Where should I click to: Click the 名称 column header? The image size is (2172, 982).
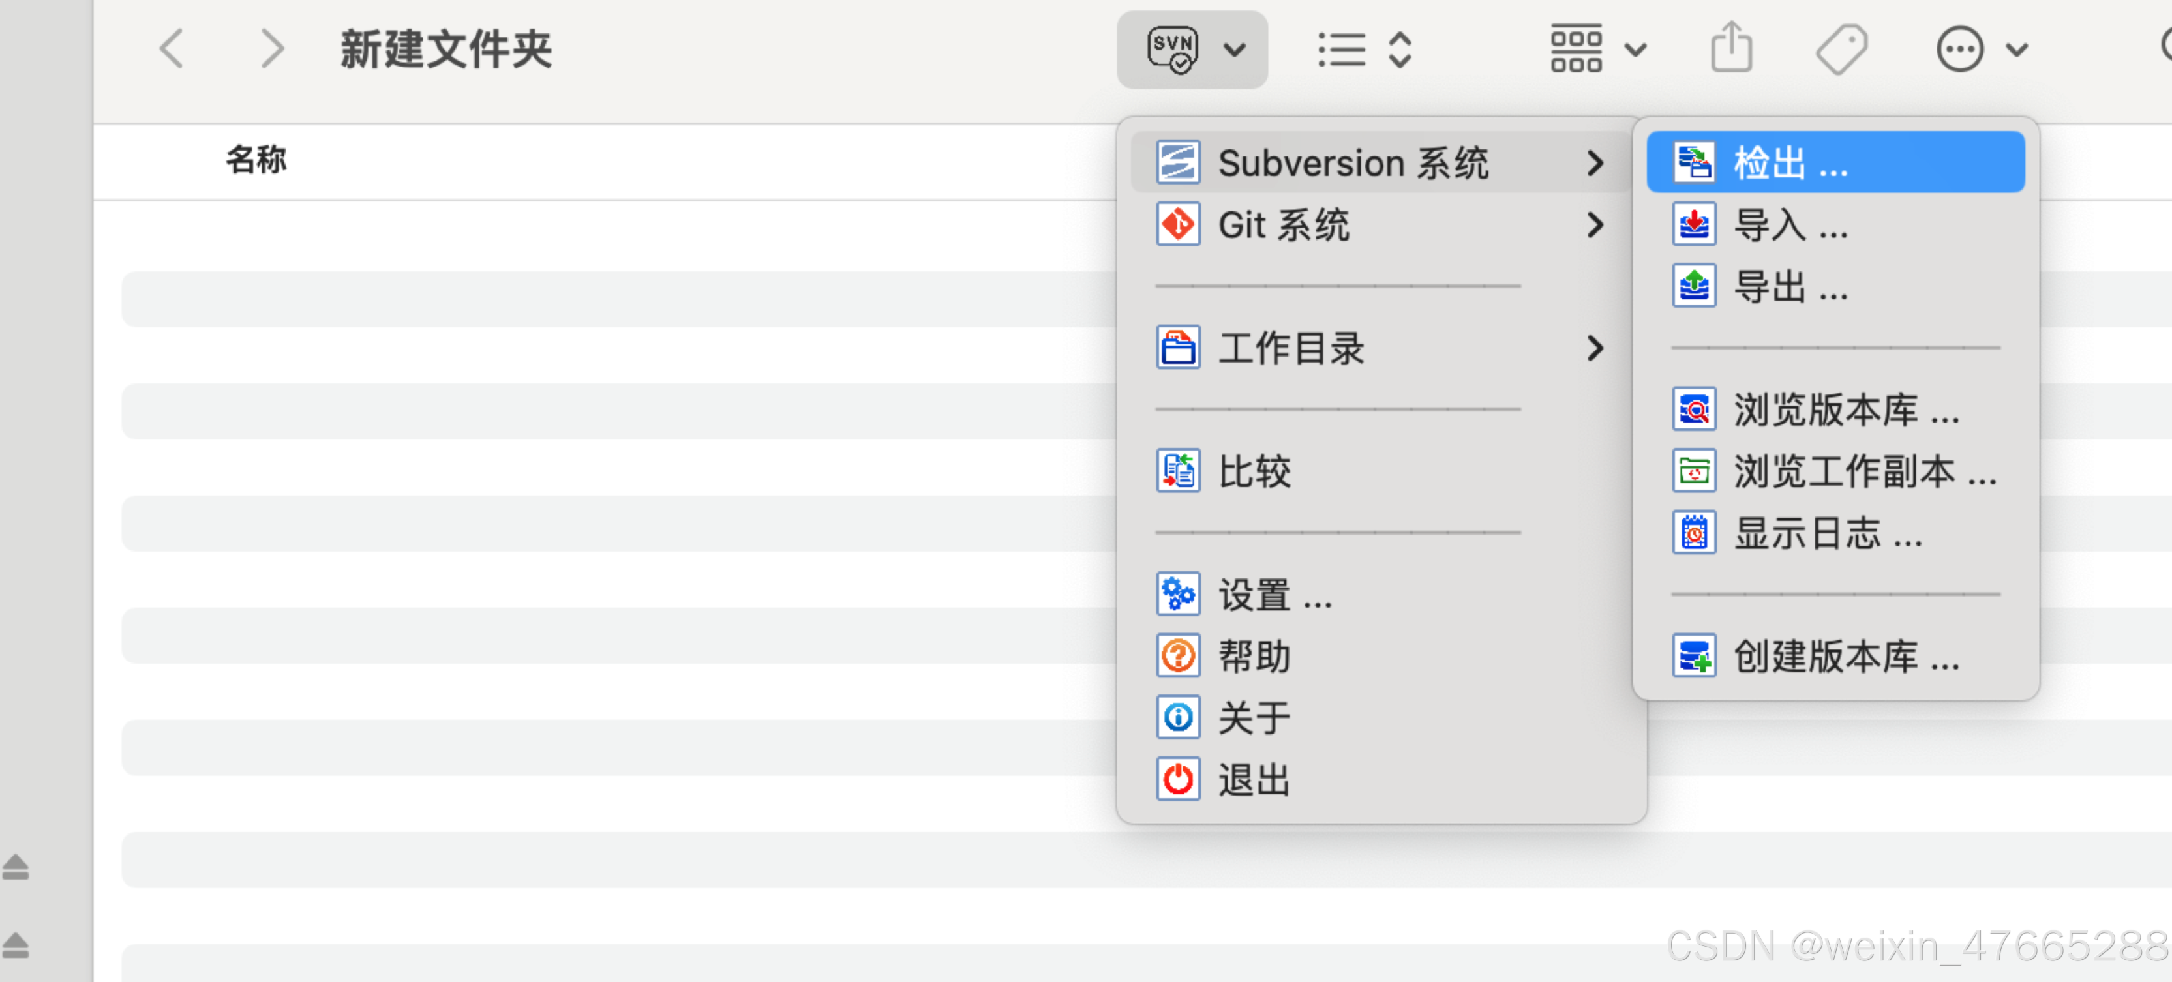click(256, 159)
